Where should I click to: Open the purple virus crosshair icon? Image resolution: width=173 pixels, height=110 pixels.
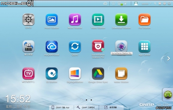121,46
